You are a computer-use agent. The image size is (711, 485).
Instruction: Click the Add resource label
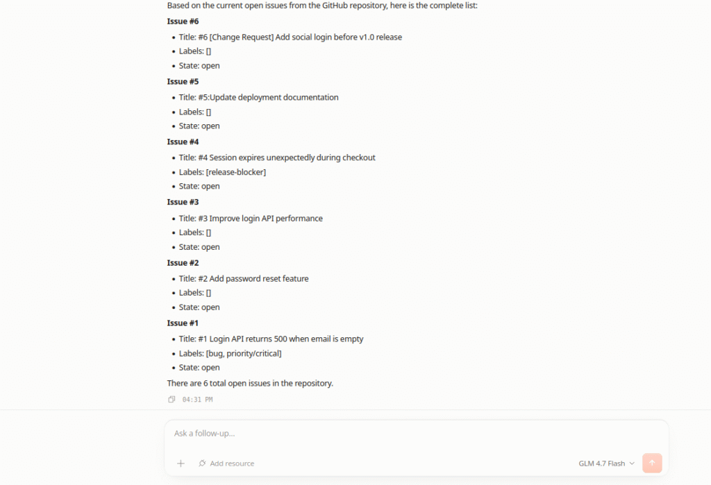coord(232,463)
